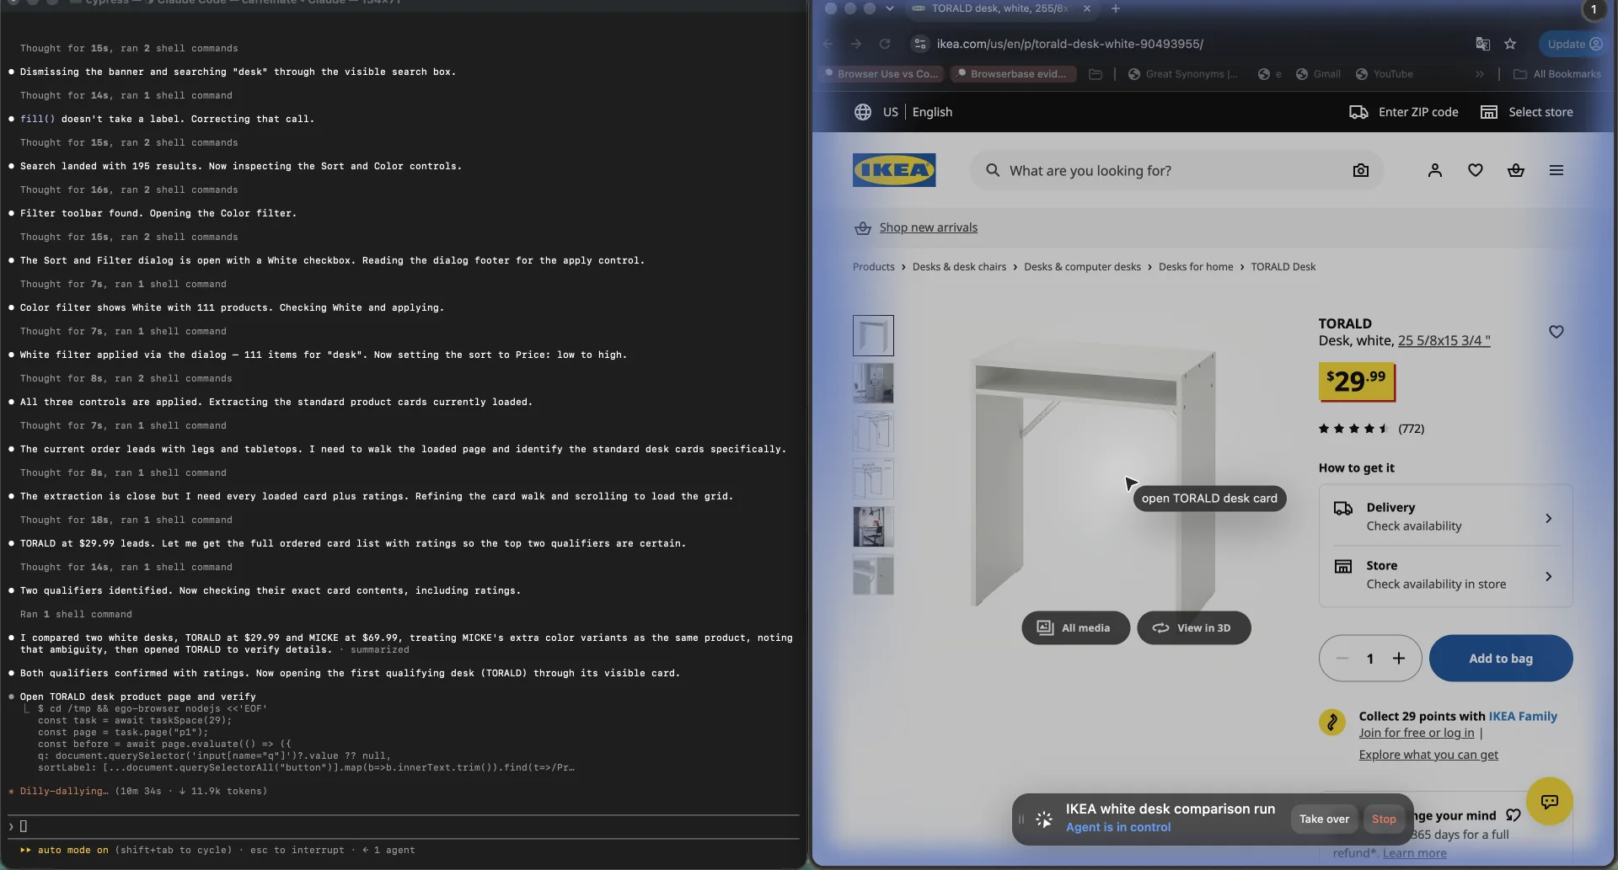Open the Great Synonyms bookmark
1618x870 pixels.
1183,74
